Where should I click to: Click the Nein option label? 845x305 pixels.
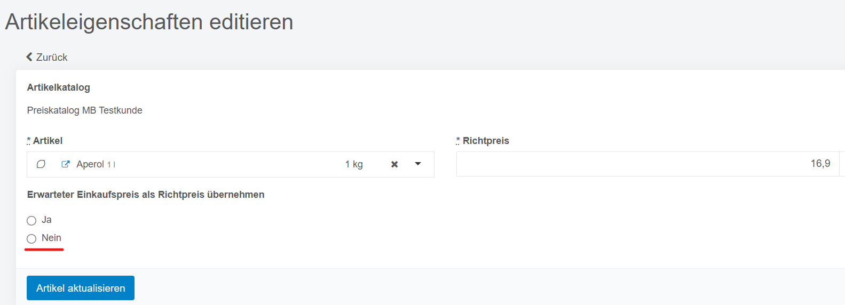[x=51, y=238]
